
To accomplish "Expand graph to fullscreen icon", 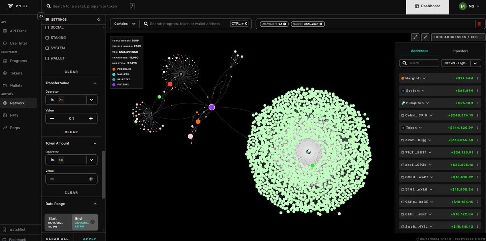I will click(415, 37).
